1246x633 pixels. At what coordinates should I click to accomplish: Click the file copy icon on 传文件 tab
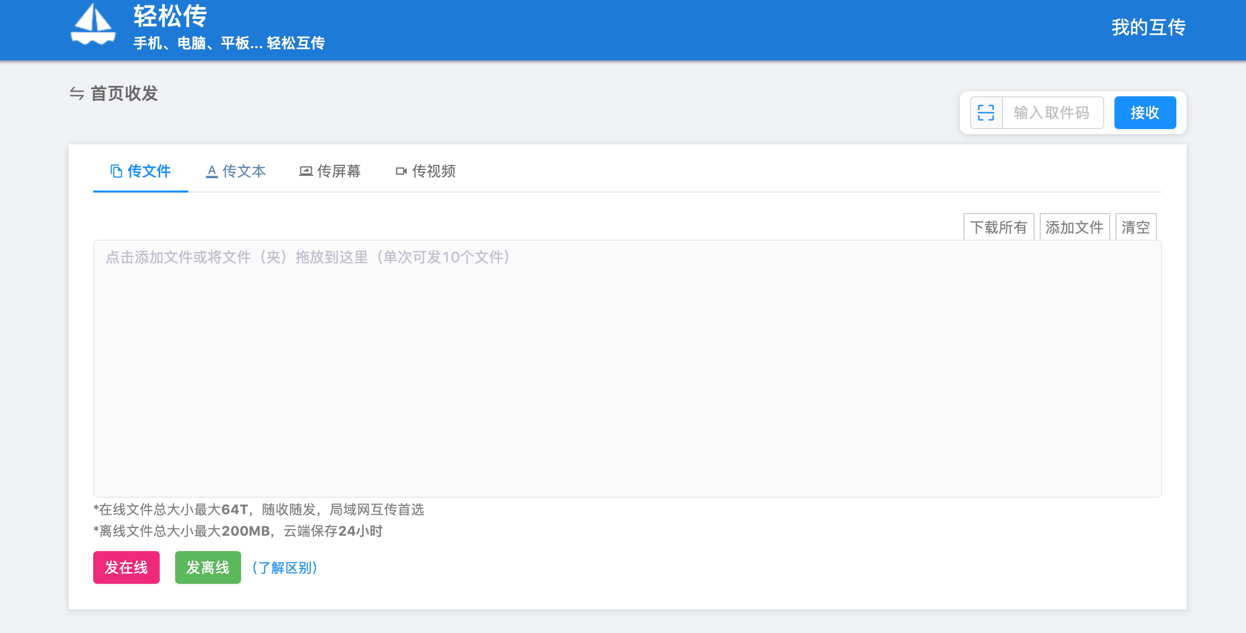coord(116,171)
